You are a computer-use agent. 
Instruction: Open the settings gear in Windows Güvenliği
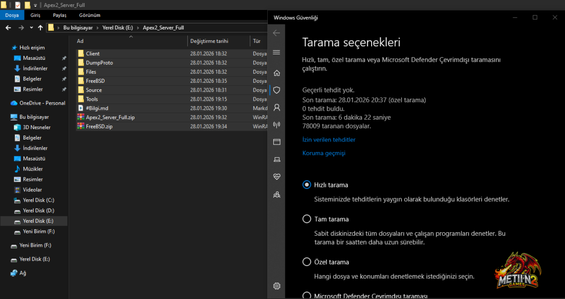click(277, 286)
